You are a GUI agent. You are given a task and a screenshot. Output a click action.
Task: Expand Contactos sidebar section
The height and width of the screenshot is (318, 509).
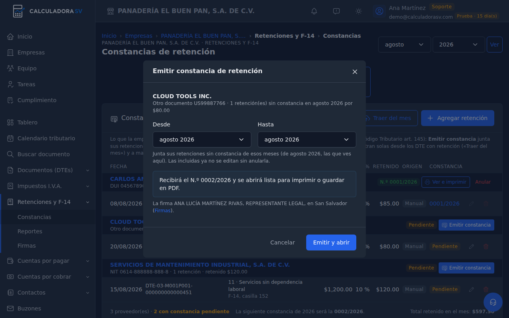coord(48,293)
